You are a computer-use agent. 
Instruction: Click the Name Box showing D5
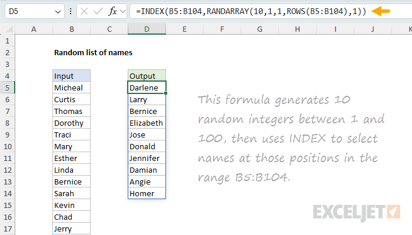34,11
